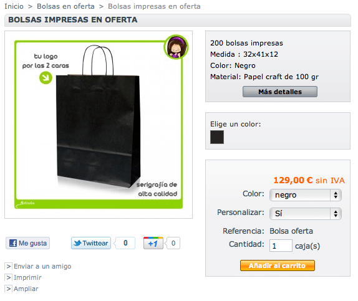Click the arrow icon beside Ampliar
Image resolution: width=358 pixels, height=301 pixels.
tap(9, 289)
